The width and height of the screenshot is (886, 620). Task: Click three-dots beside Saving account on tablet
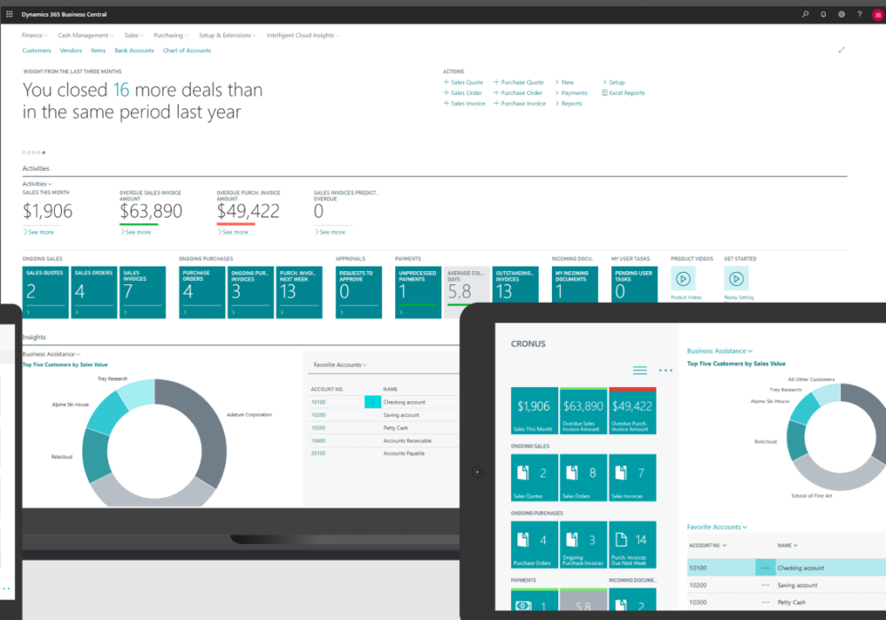(765, 585)
